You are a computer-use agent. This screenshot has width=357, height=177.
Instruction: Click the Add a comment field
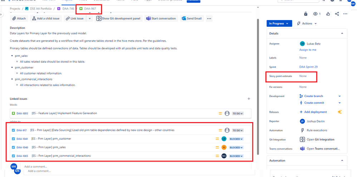pos(136,166)
